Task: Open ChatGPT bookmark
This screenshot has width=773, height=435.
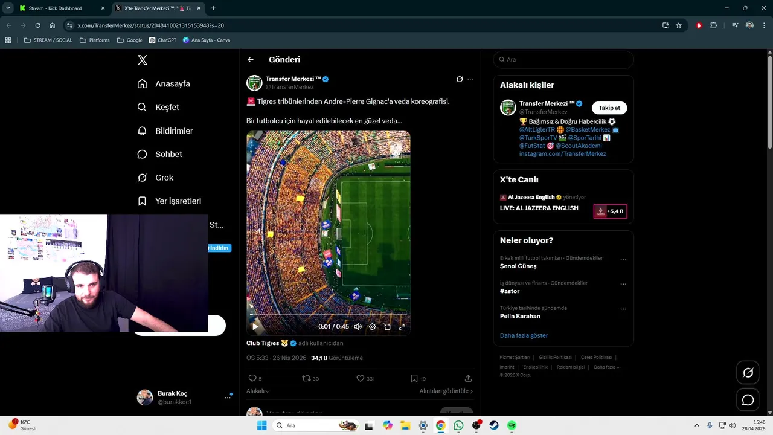Action: click(x=162, y=40)
